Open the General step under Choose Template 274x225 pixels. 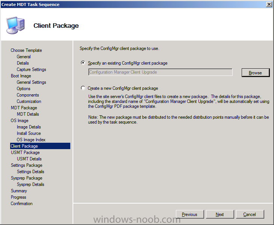(x=24, y=57)
